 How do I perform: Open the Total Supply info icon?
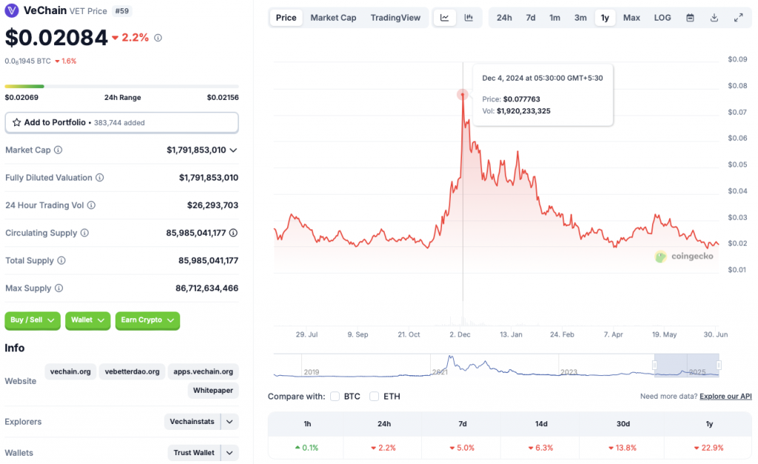pos(61,260)
